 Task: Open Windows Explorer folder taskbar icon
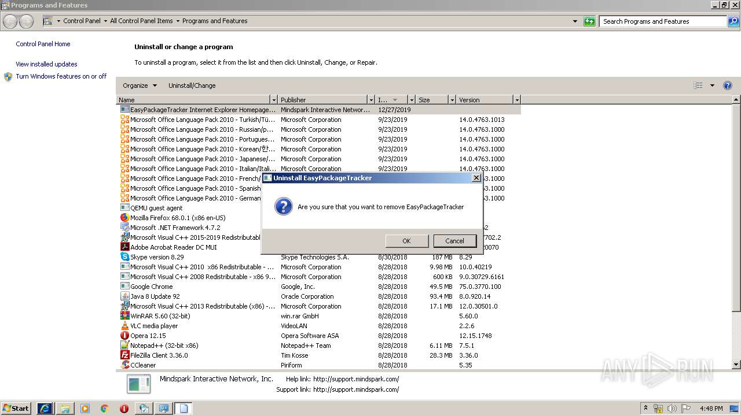(x=65, y=408)
